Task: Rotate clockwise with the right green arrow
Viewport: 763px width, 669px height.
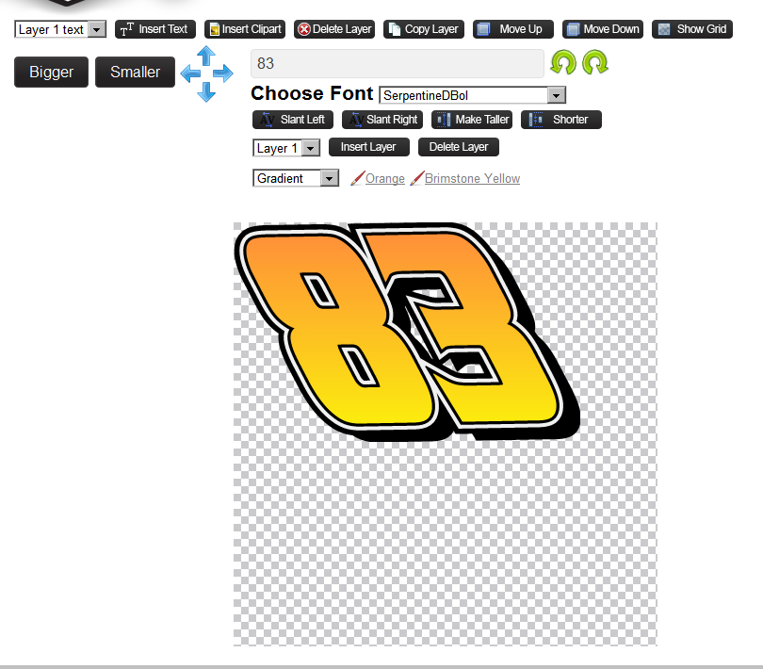Action: [x=594, y=62]
